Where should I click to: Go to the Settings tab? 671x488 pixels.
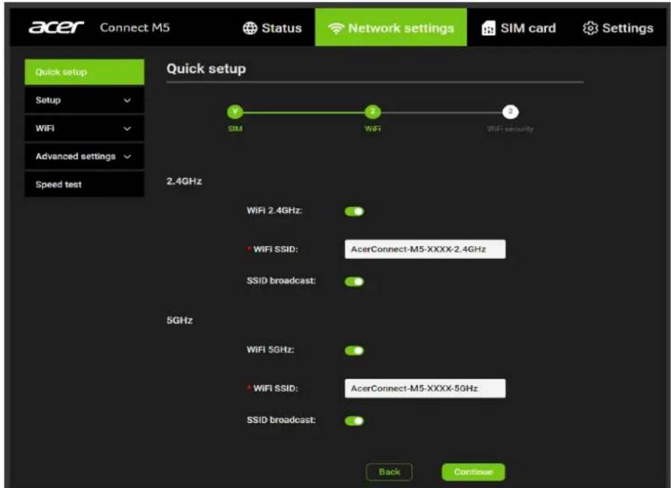point(618,28)
